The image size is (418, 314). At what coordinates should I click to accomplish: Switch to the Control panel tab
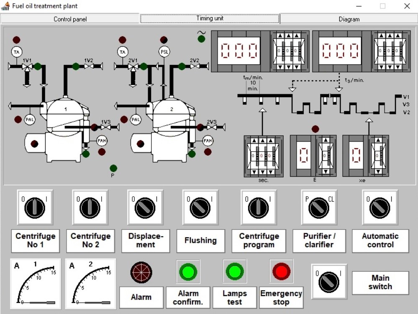(70, 19)
